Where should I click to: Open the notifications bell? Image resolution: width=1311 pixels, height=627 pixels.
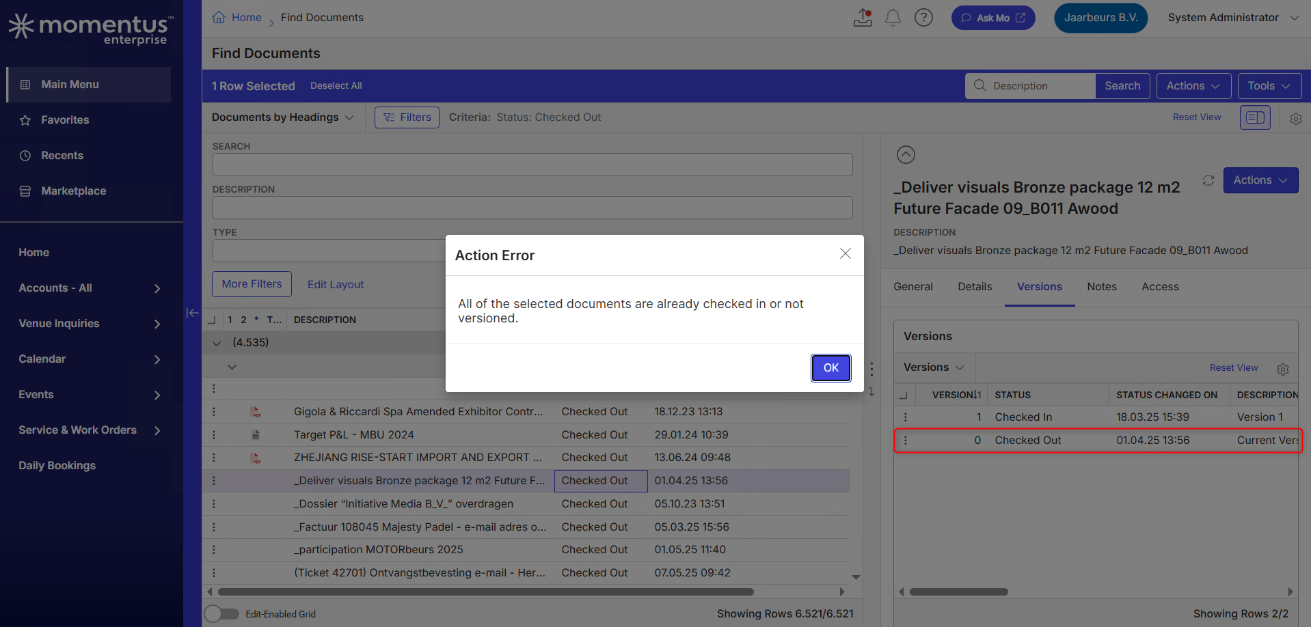click(893, 18)
